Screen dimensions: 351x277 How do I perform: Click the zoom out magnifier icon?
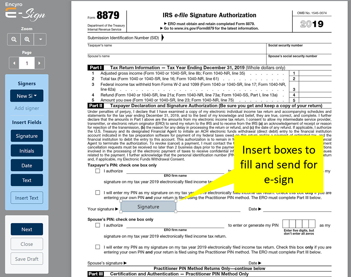pyautogui.click(x=14, y=39)
